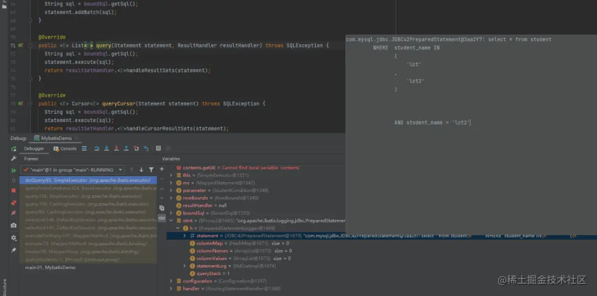The height and width of the screenshot is (296, 597).
Task: Expand the 'configuration' variable node
Action: (x=171, y=281)
